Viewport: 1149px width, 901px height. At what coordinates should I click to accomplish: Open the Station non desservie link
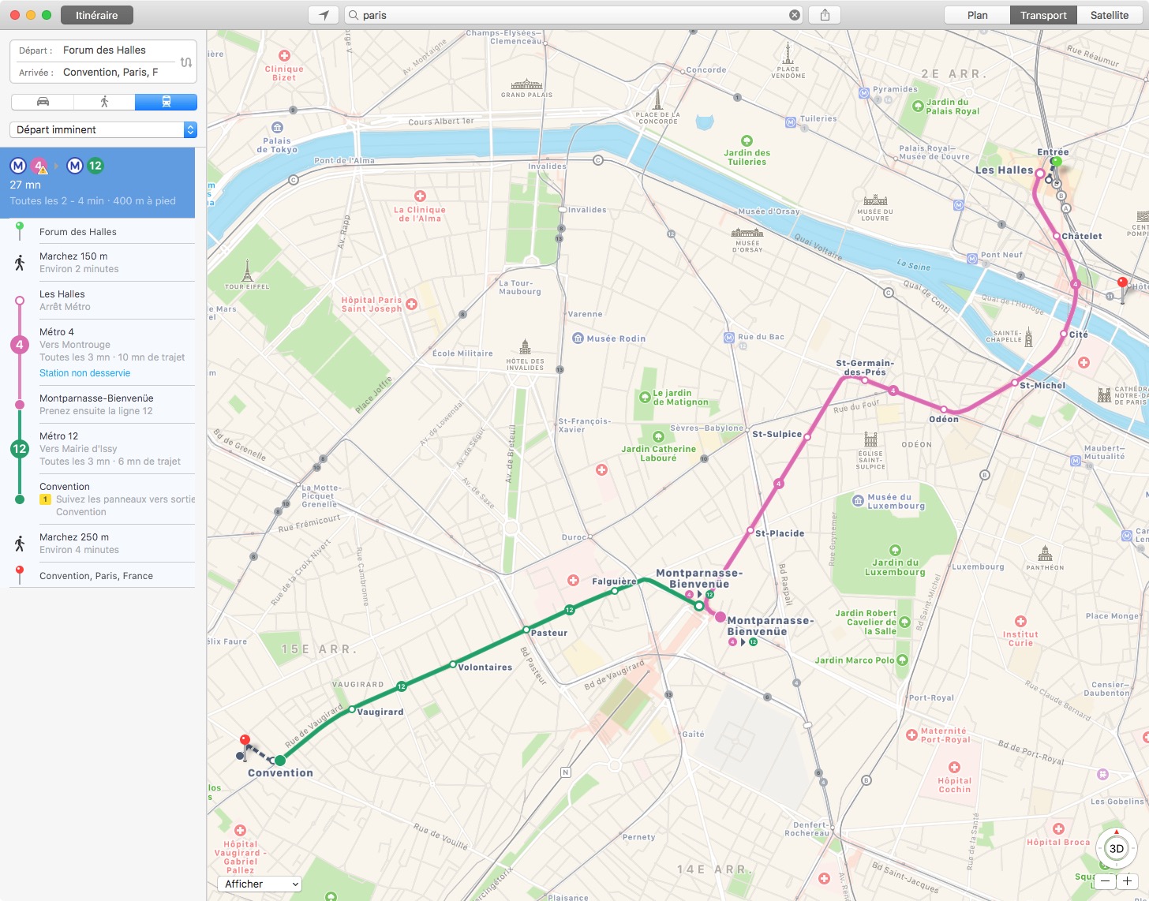pos(85,373)
